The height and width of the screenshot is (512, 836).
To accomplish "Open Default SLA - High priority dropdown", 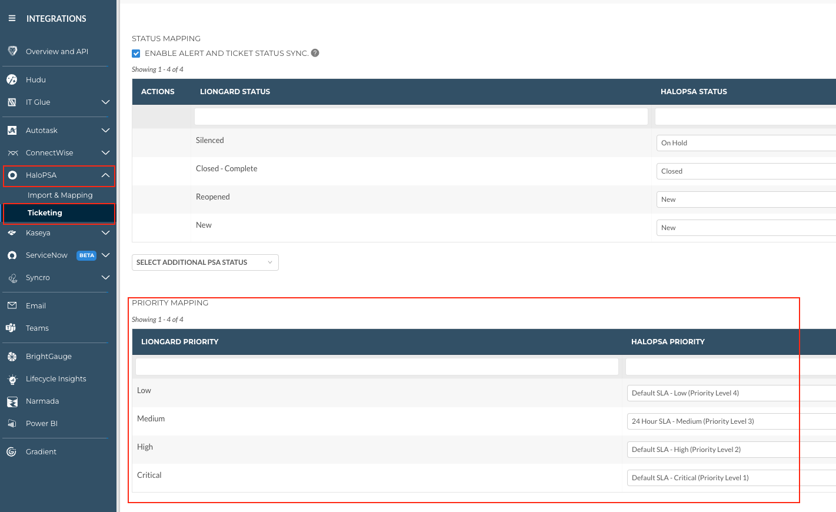I will [731, 450].
